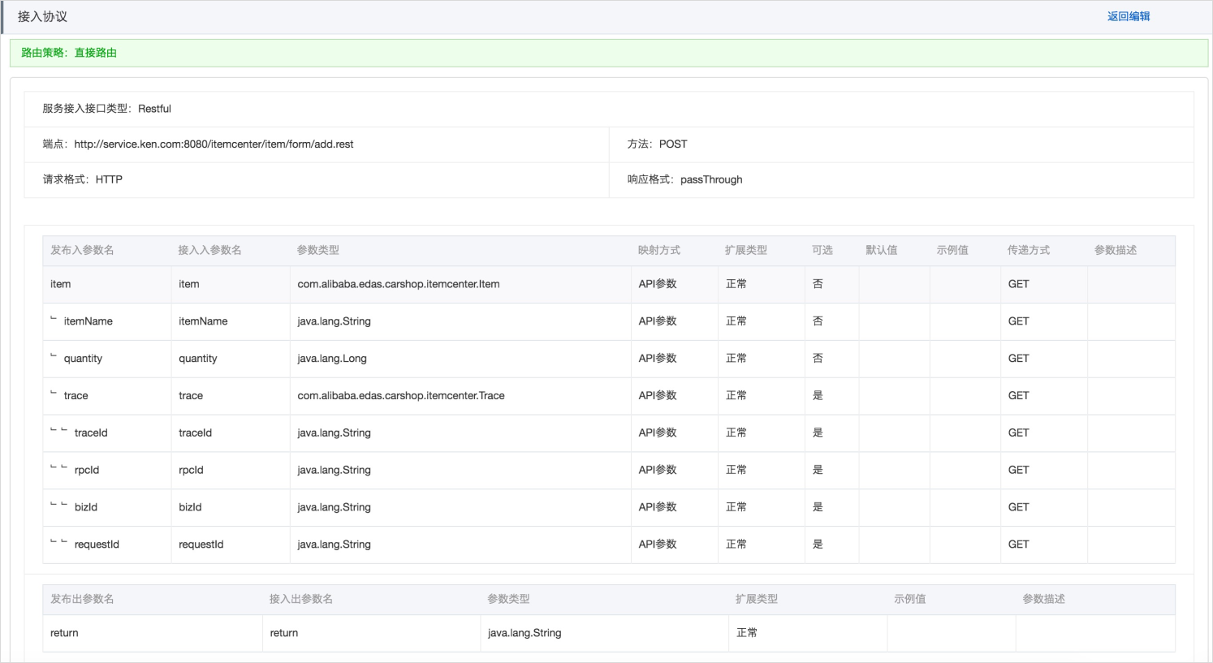This screenshot has width=1213, height=663.
Task: Click the GET cell in bizId row
Action: coord(1044,508)
